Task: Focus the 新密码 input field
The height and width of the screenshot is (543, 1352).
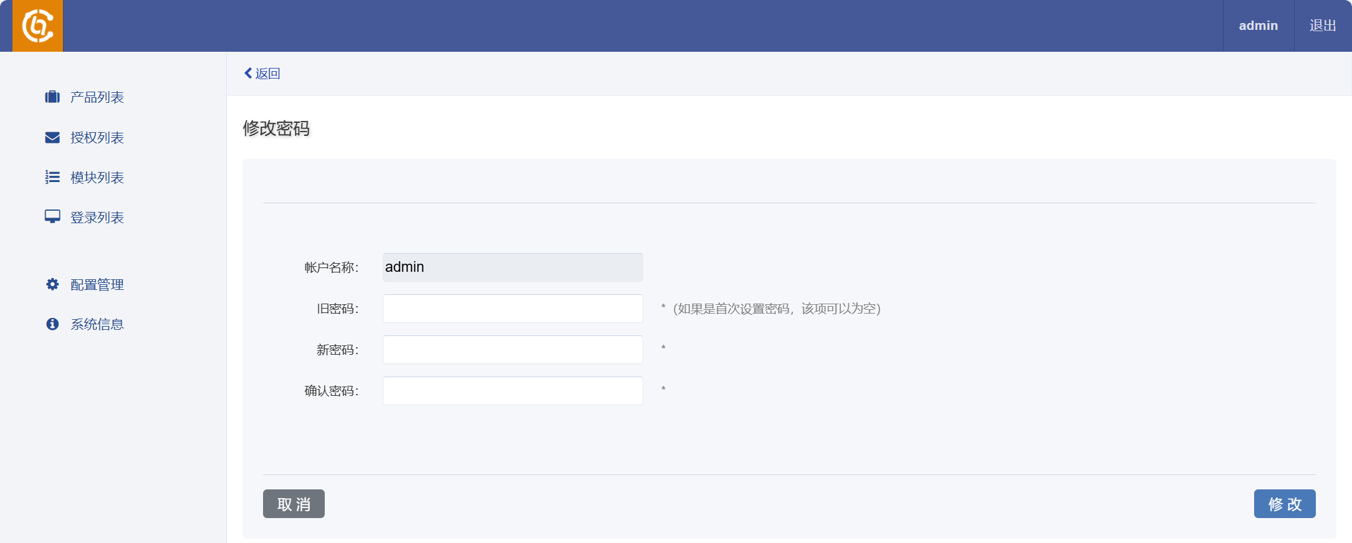Action: [x=512, y=350]
